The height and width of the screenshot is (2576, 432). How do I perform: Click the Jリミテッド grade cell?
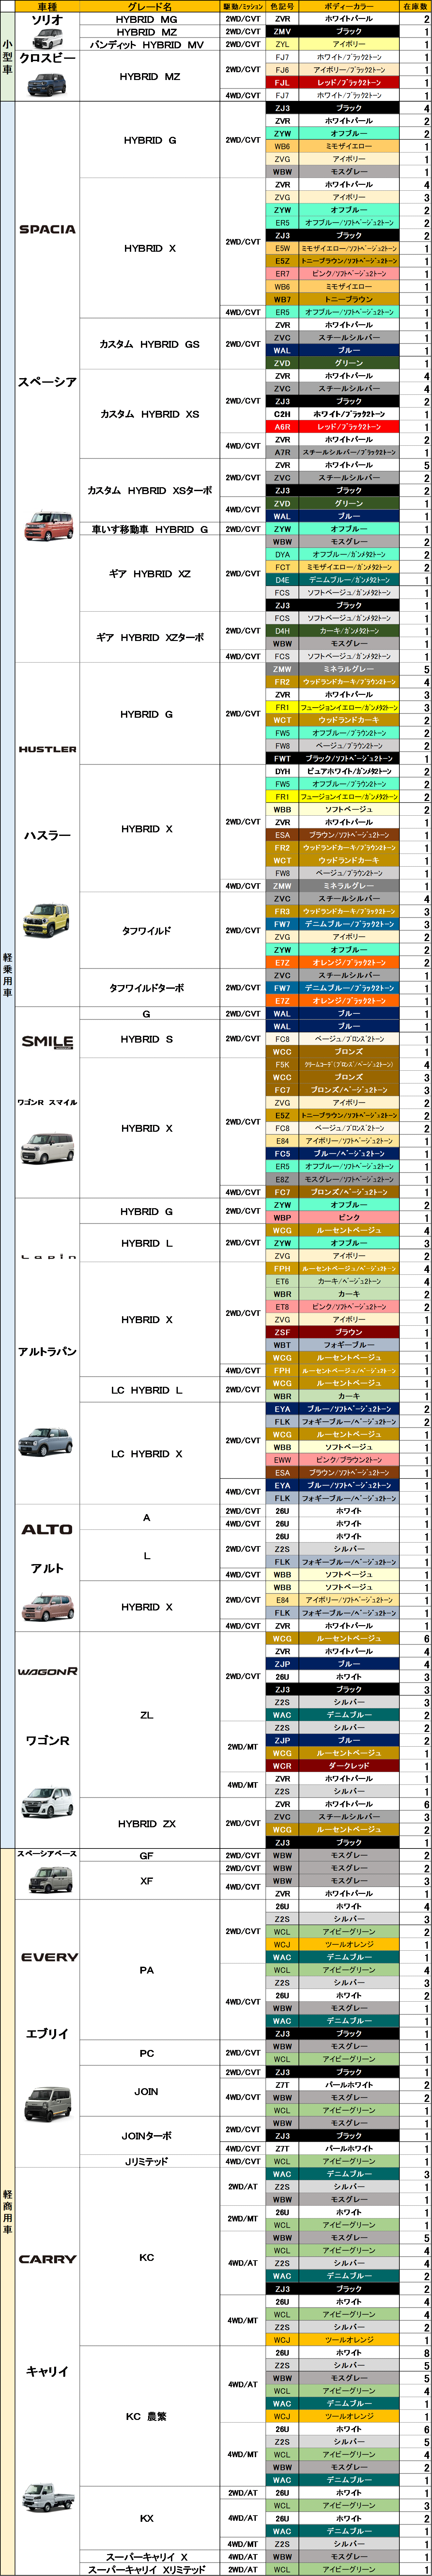tap(150, 2161)
